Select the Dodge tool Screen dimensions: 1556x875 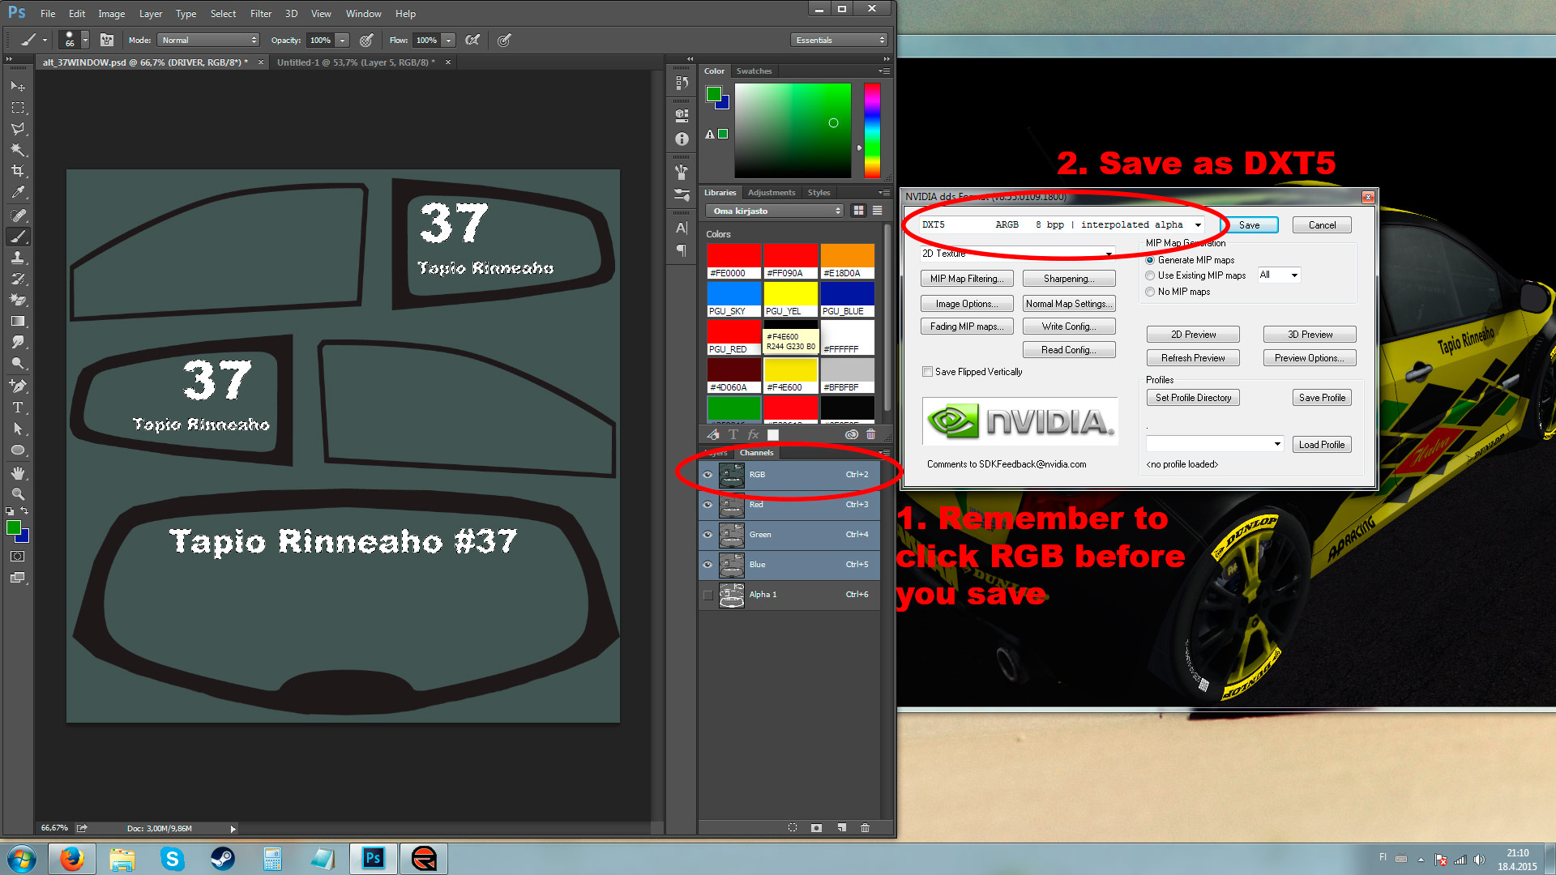(18, 364)
